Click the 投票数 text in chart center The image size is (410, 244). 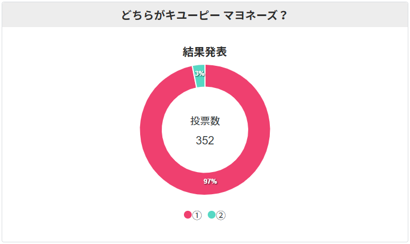(x=205, y=121)
